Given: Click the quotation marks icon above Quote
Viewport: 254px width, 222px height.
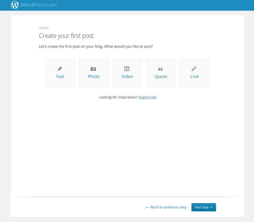Looking at the screenshot, I should [x=160, y=69].
